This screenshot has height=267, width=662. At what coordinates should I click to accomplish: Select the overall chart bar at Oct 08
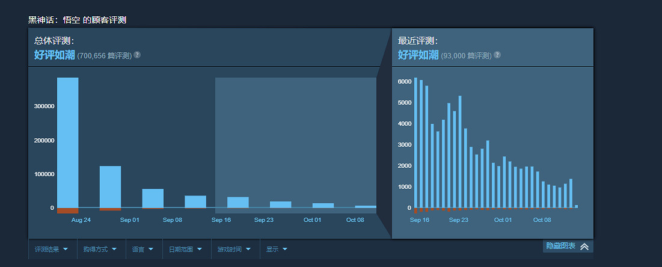coord(366,207)
